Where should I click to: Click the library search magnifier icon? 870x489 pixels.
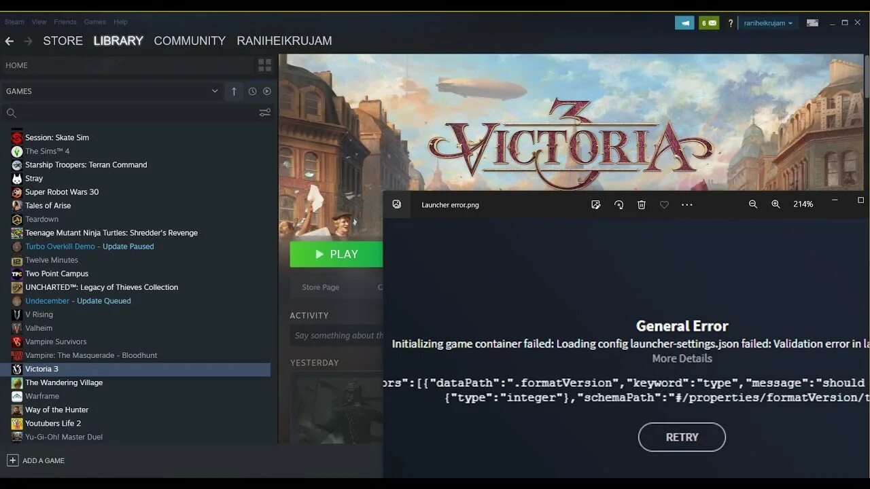tap(11, 113)
